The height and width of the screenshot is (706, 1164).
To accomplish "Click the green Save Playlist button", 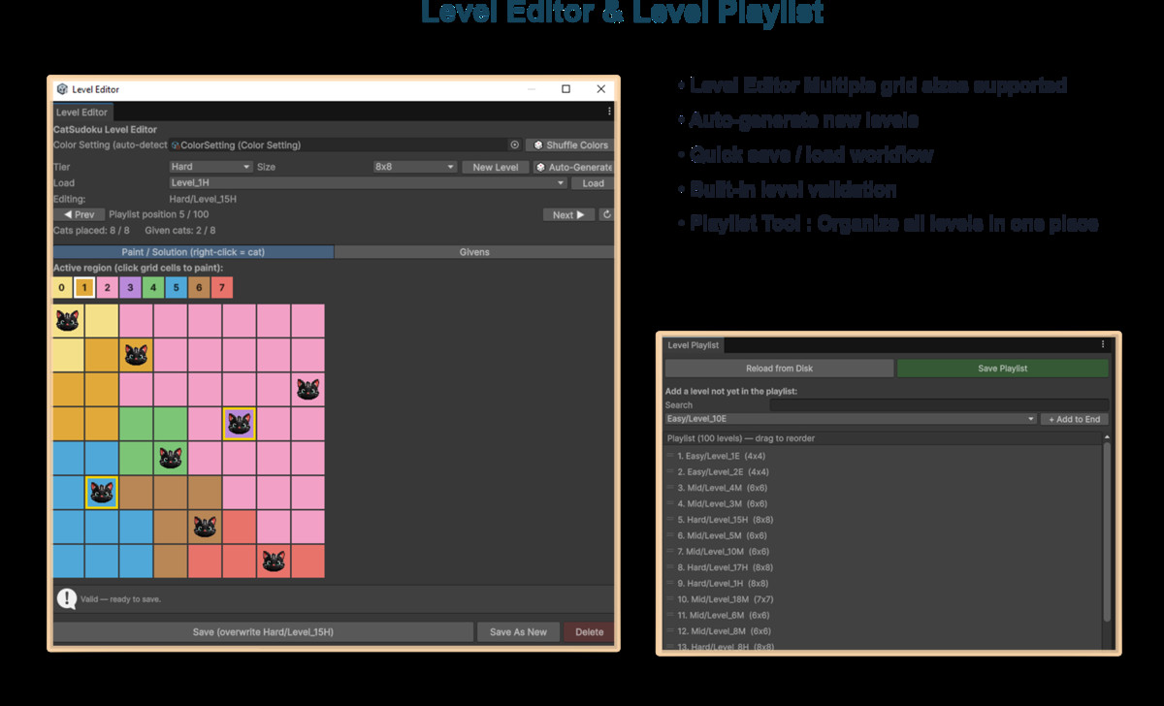I will [x=1003, y=369].
